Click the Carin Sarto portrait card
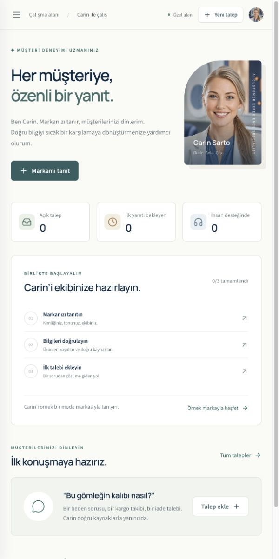The height and width of the screenshot is (559, 279). pos(223,113)
